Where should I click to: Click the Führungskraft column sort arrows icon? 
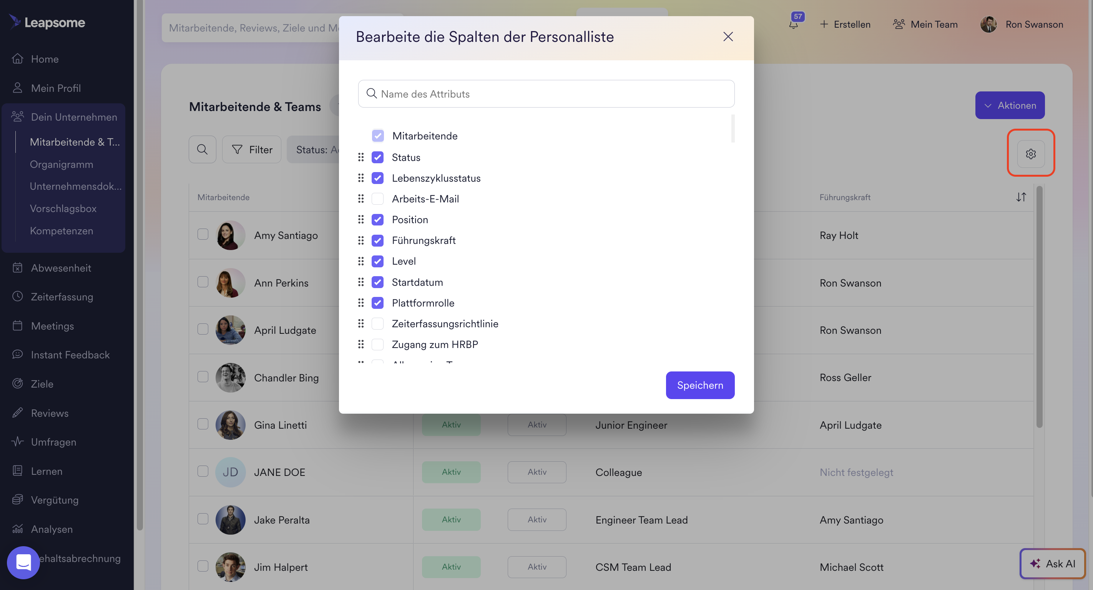tap(1021, 197)
